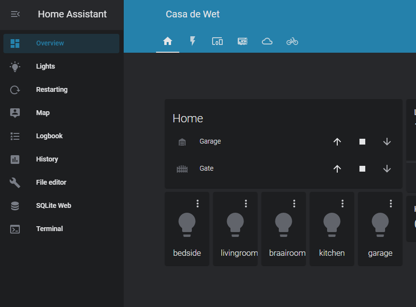Click the Casa de Wet dashboard title
The height and width of the screenshot is (307, 416).
(193, 14)
